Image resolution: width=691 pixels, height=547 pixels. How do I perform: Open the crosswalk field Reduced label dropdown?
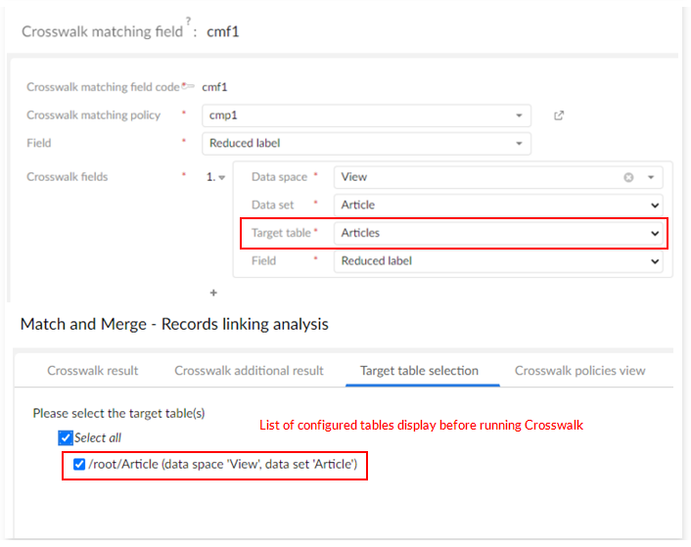pos(655,261)
